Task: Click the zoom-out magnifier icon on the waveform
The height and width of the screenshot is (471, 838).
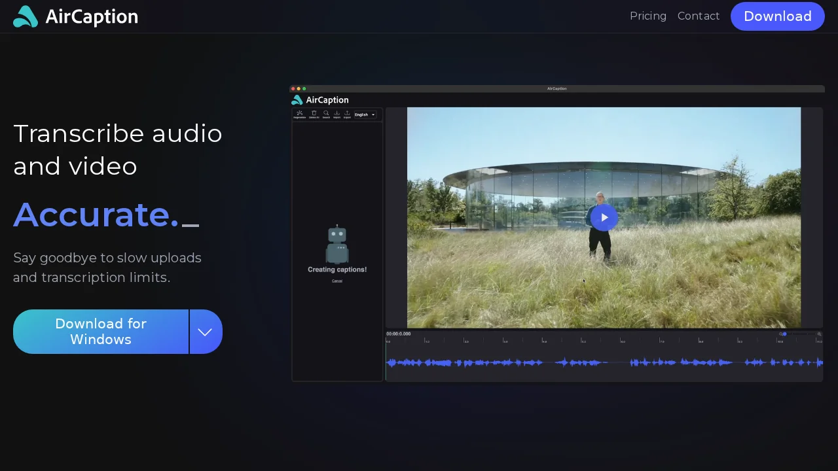Action: tap(780, 334)
